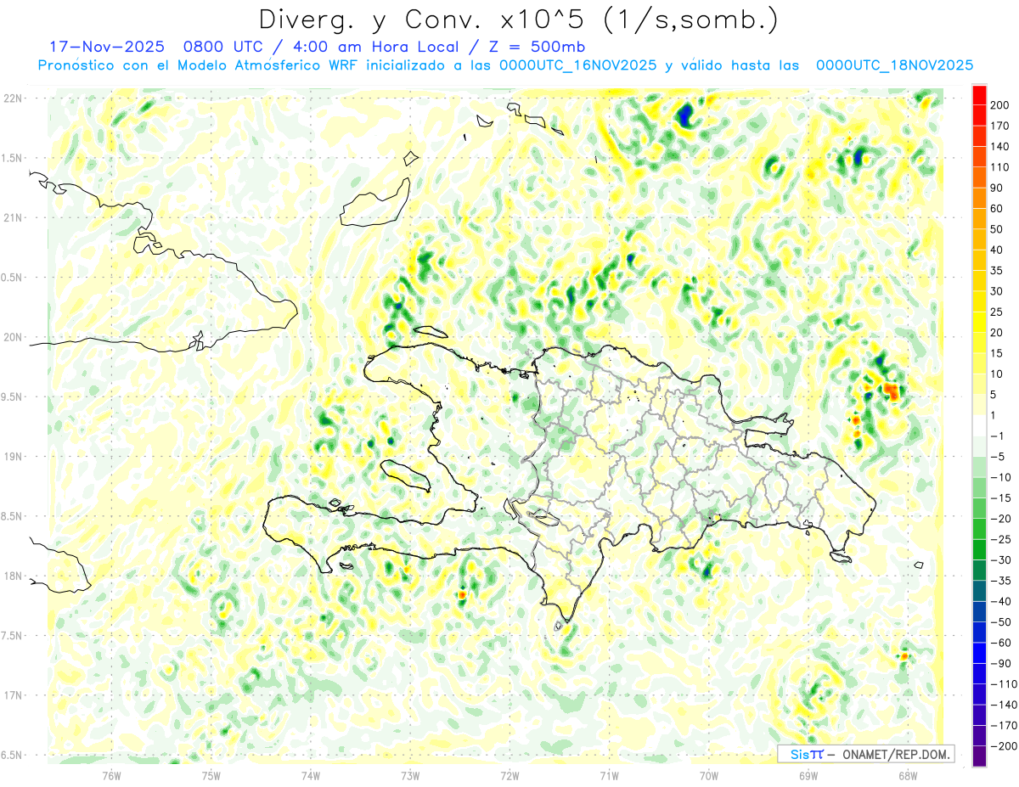Click the "-200" color bar label
This screenshot has height=787, width=1019.
pyautogui.click(x=1003, y=746)
